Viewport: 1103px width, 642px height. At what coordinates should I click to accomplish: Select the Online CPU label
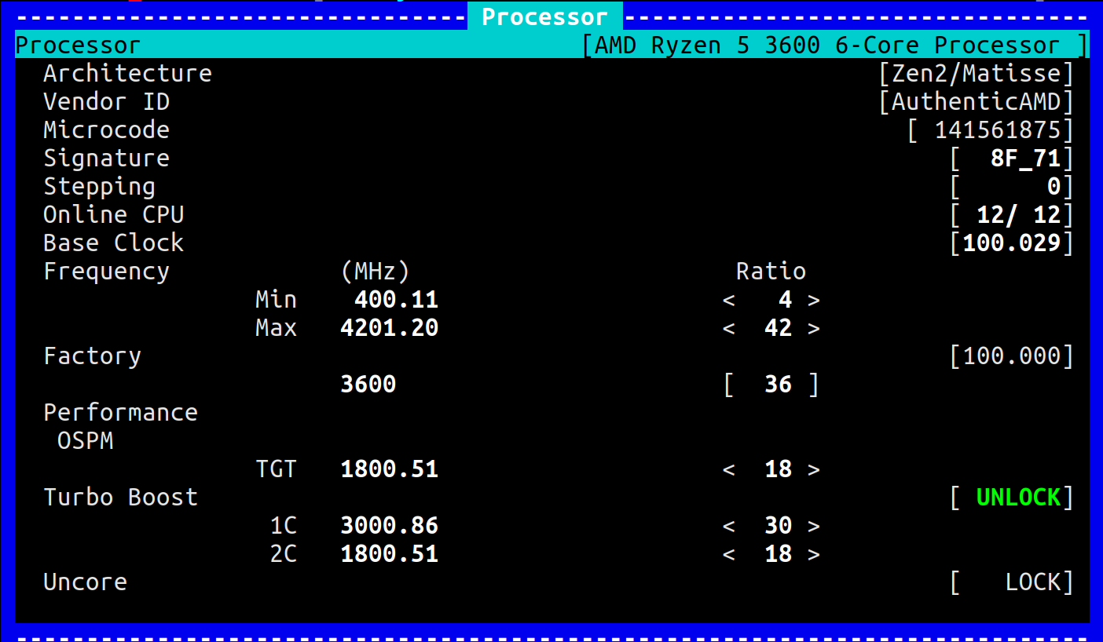pos(113,215)
